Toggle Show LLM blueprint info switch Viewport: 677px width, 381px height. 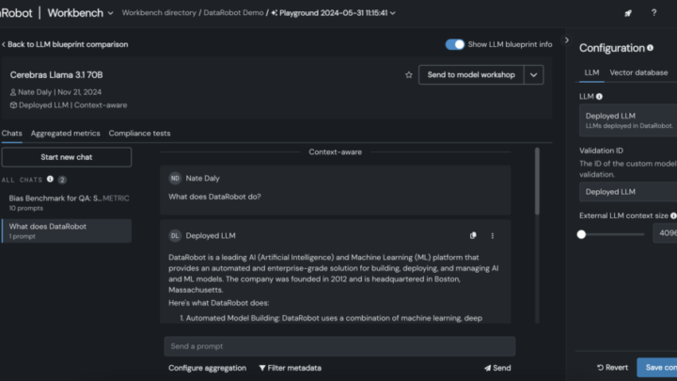pyautogui.click(x=455, y=44)
